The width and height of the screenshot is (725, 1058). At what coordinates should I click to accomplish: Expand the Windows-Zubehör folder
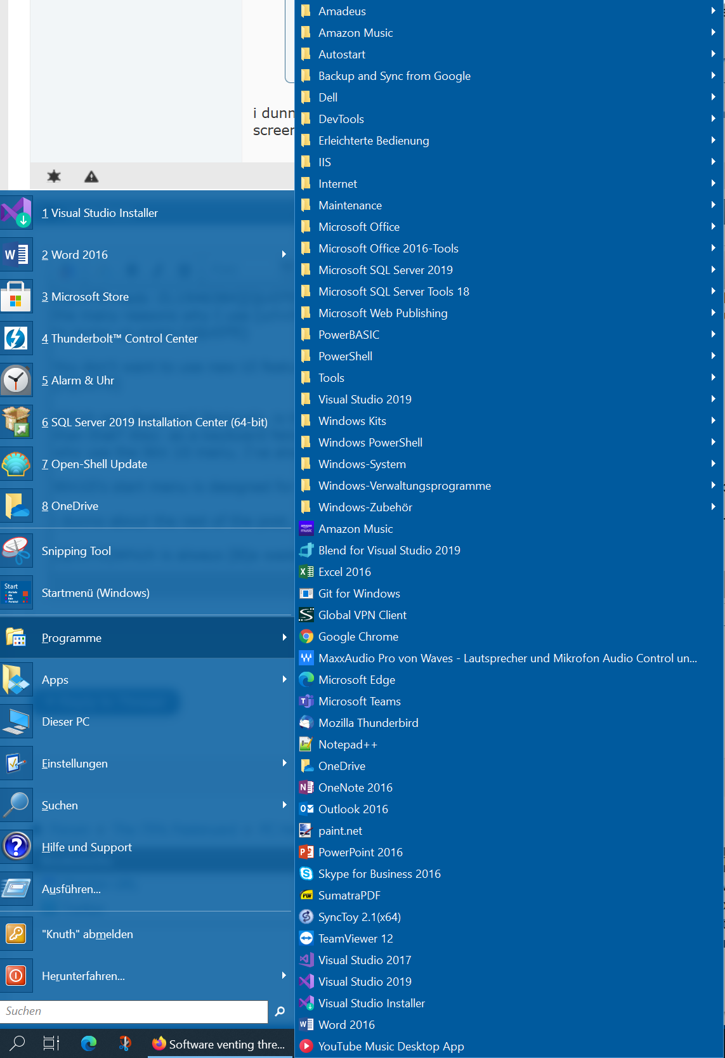pyautogui.click(x=509, y=507)
